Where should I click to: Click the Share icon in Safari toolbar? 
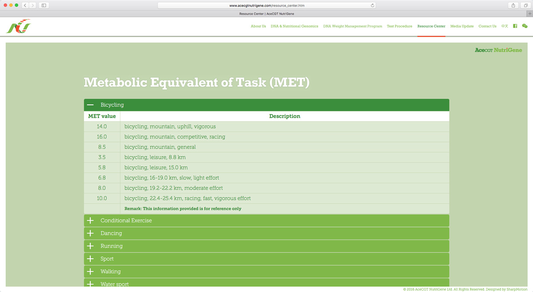(513, 5)
